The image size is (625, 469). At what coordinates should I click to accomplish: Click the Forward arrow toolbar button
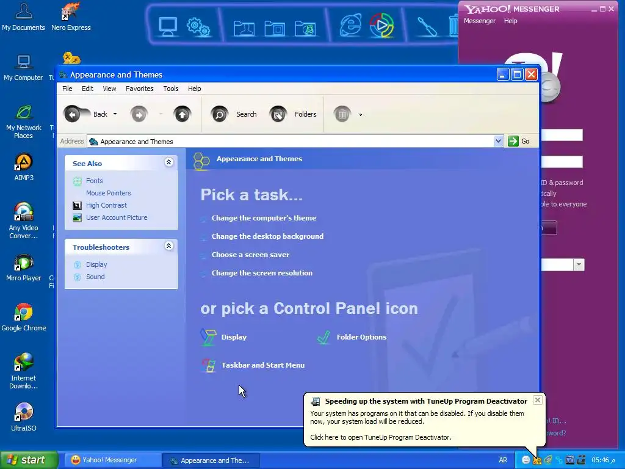coord(139,115)
